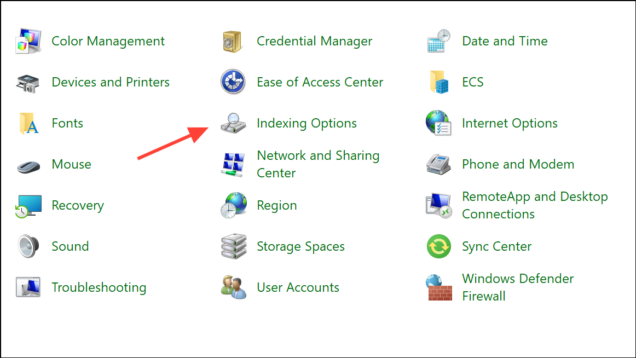Viewport: 636px width, 358px height.
Task: Click the Fonts folder icon
Action: tap(29, 123)
